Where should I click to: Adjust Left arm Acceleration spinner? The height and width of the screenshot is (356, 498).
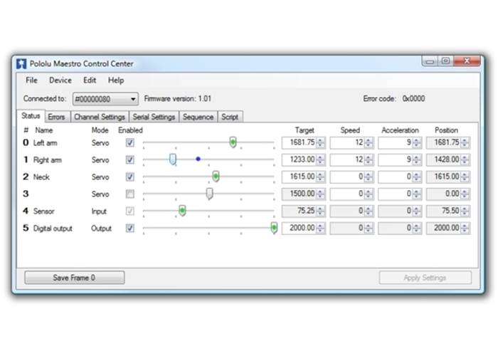(x=418, y=142)
